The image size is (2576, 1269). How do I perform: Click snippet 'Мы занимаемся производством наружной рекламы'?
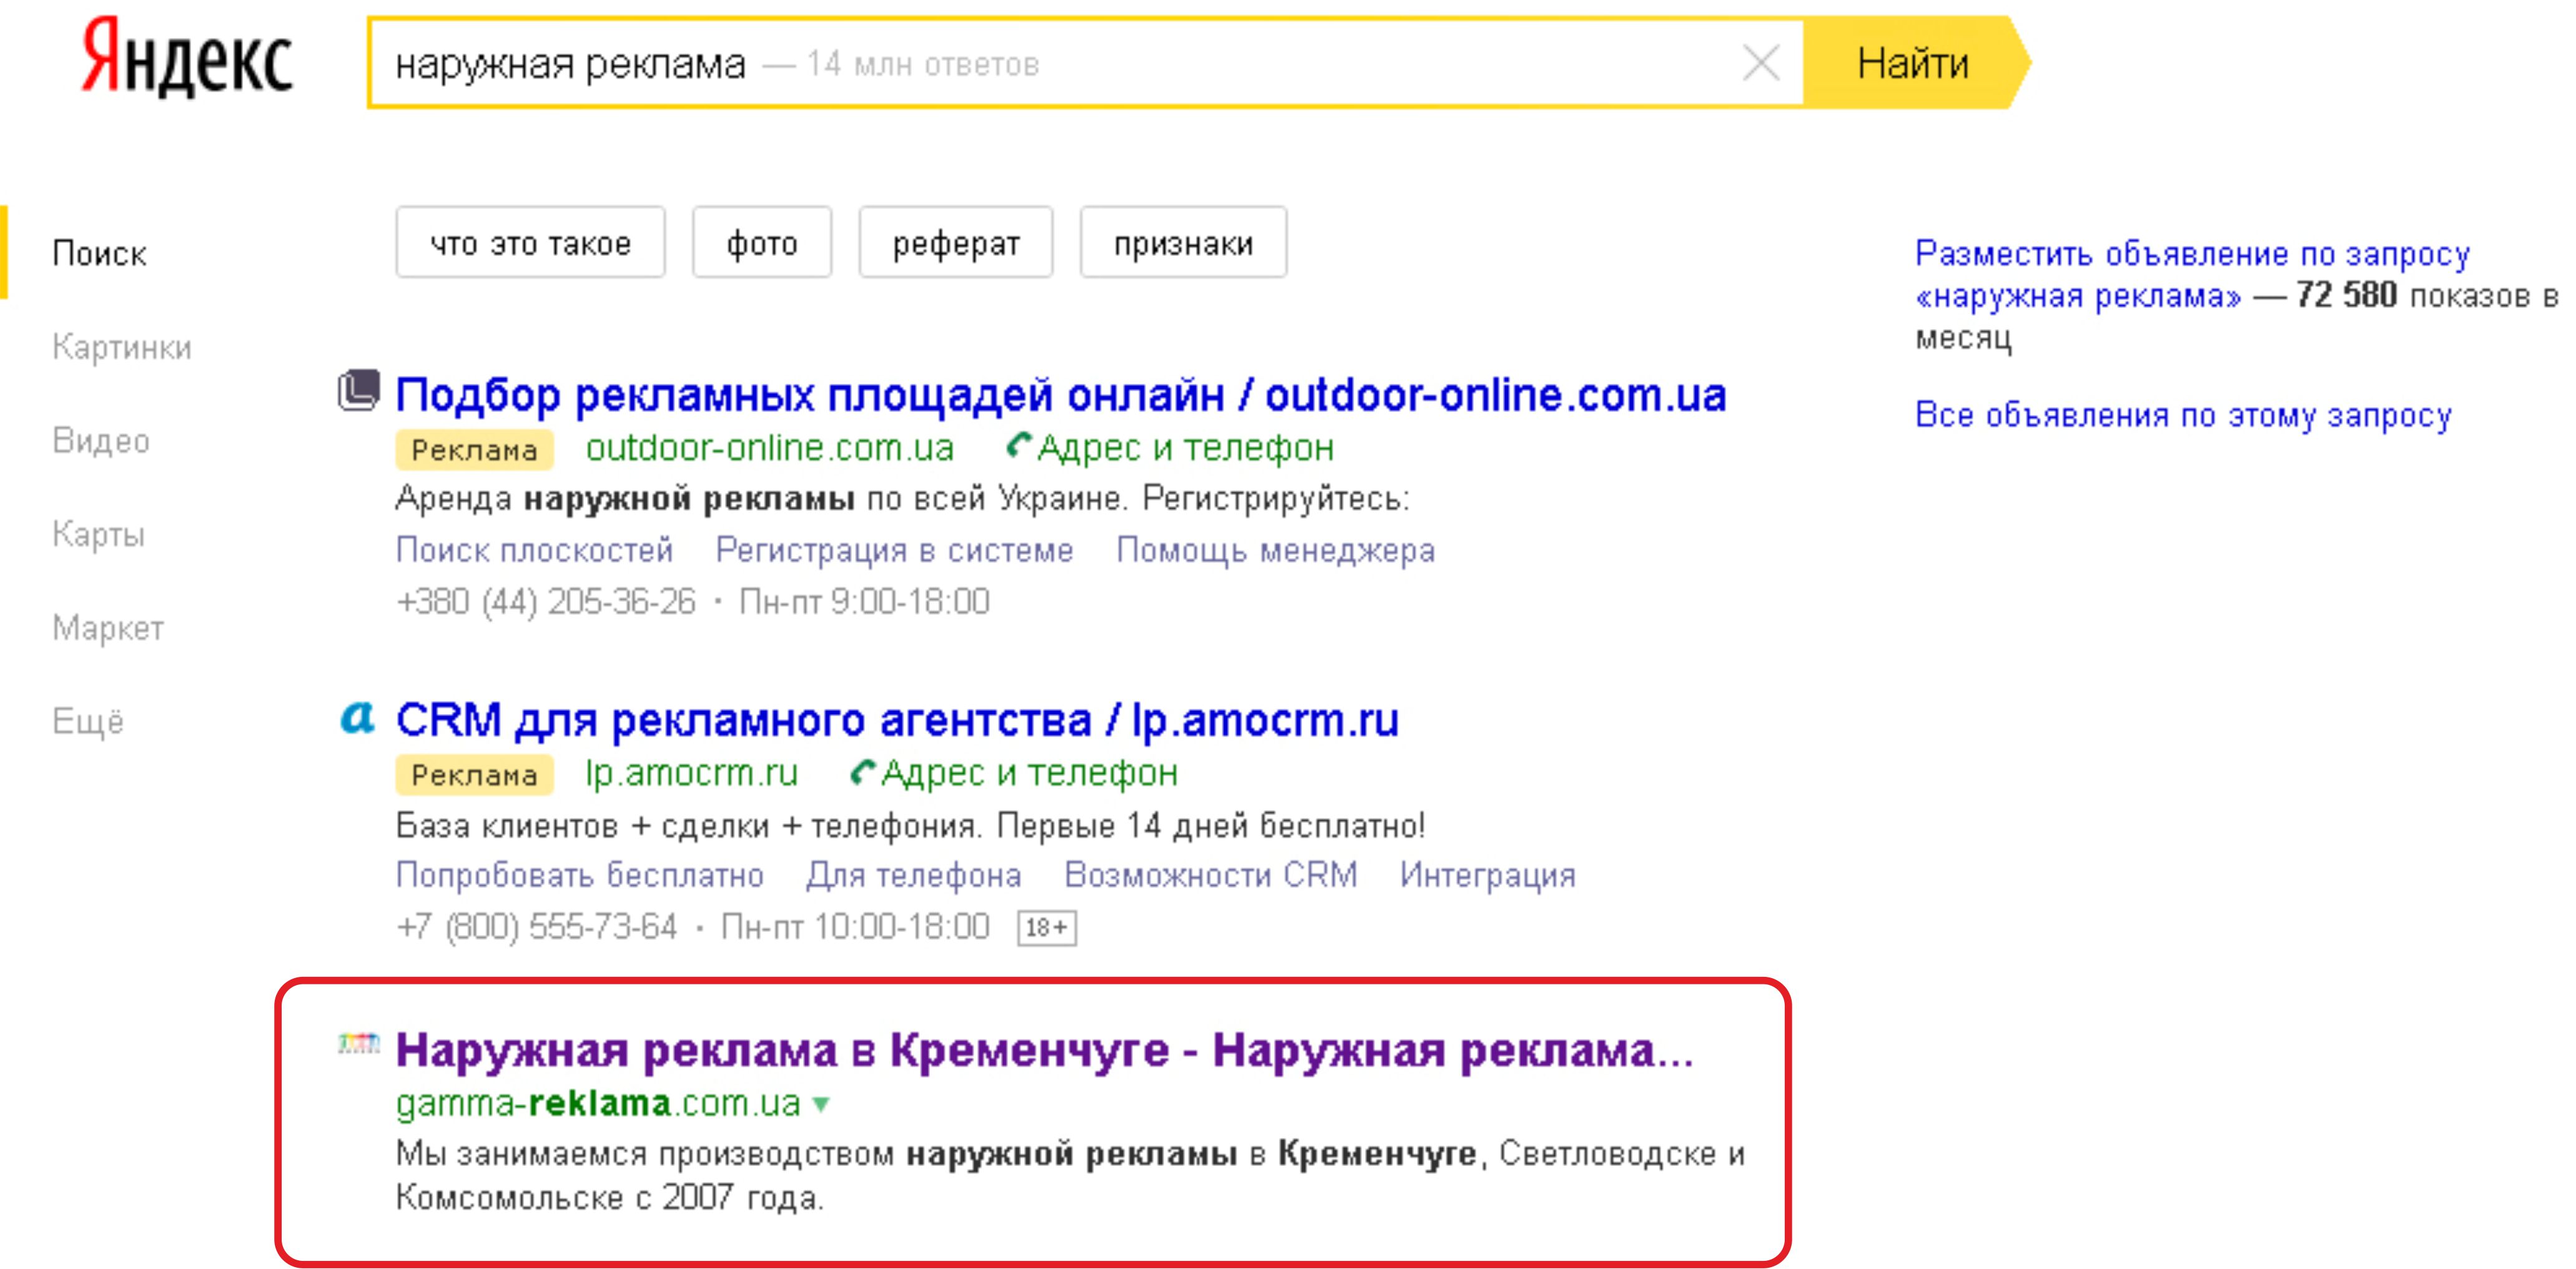coord(816,1154)
